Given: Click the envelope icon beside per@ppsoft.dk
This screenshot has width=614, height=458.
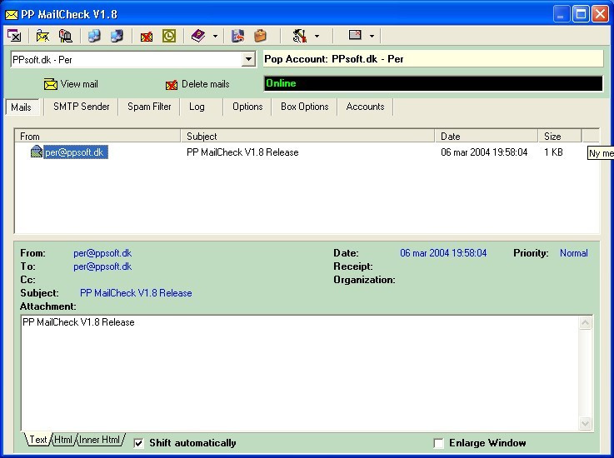Looking at the screenshot, I should coord(37,152).
